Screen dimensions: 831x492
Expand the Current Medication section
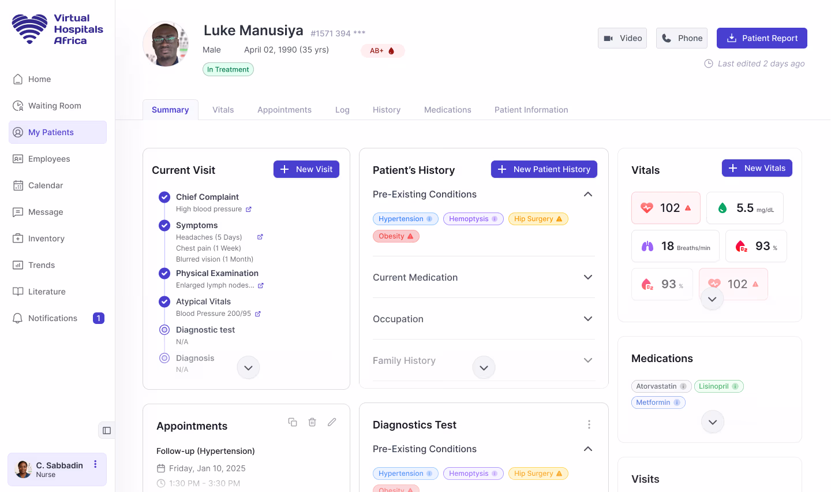coord(587,277)
